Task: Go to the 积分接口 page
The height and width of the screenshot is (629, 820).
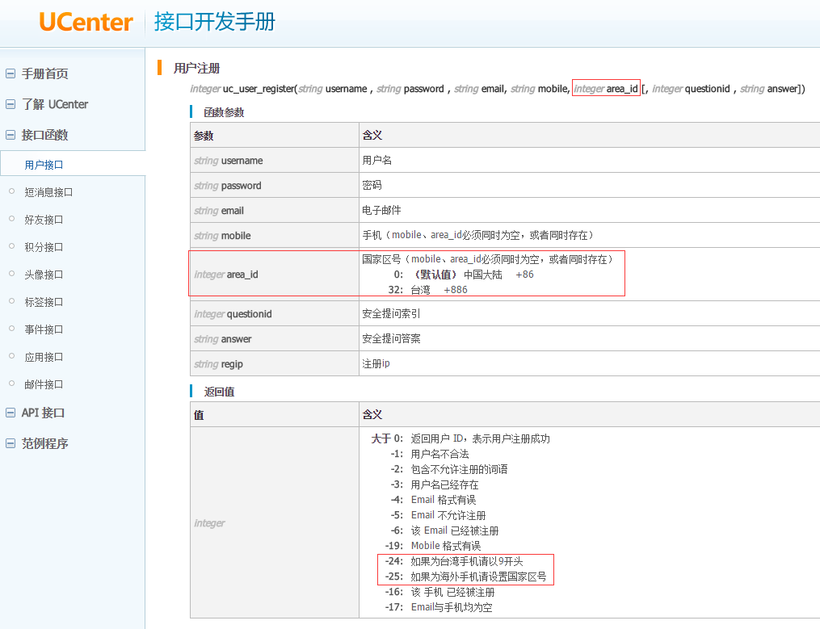Action: tap(44, 247)
